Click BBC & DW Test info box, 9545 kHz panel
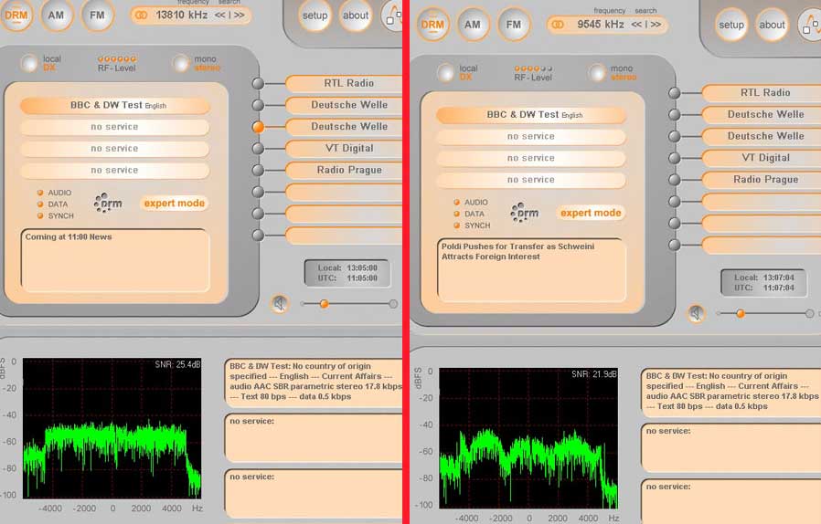The image size is (821, 524). click(730, 392)
